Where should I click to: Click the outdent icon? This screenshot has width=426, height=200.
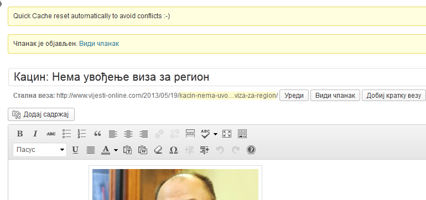[x=189, y=150]
